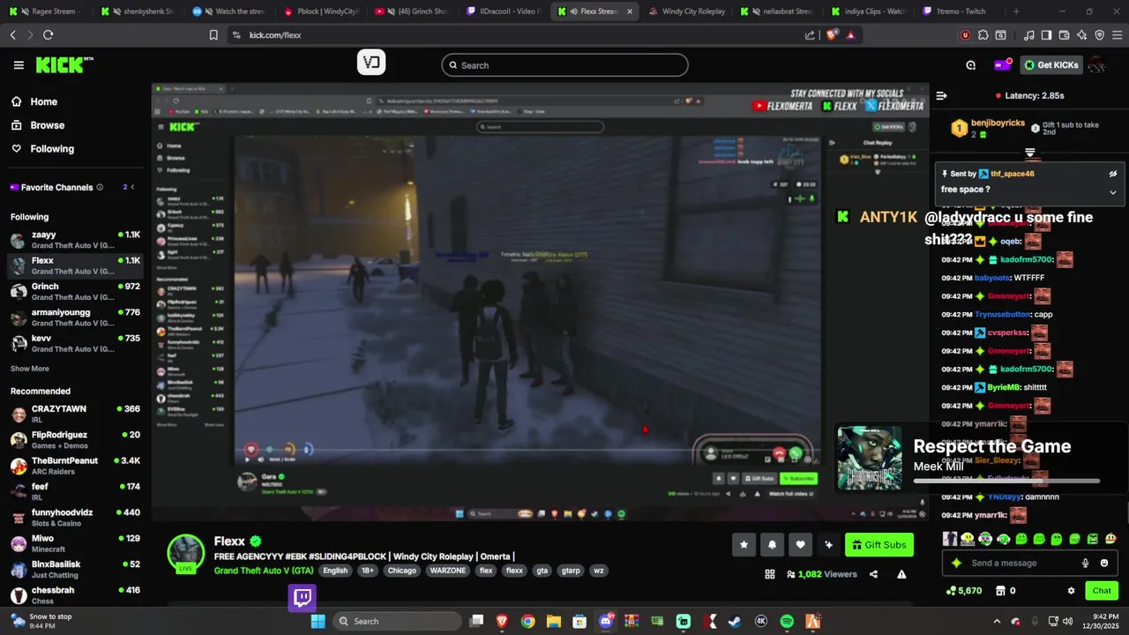Click the Gift Subs button
1129x635 pixels.
(879, 544)
